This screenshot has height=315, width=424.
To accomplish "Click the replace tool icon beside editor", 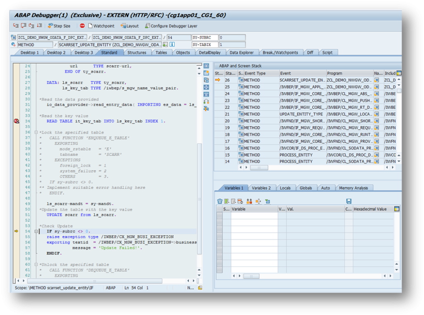I will (x=206, y=80).
